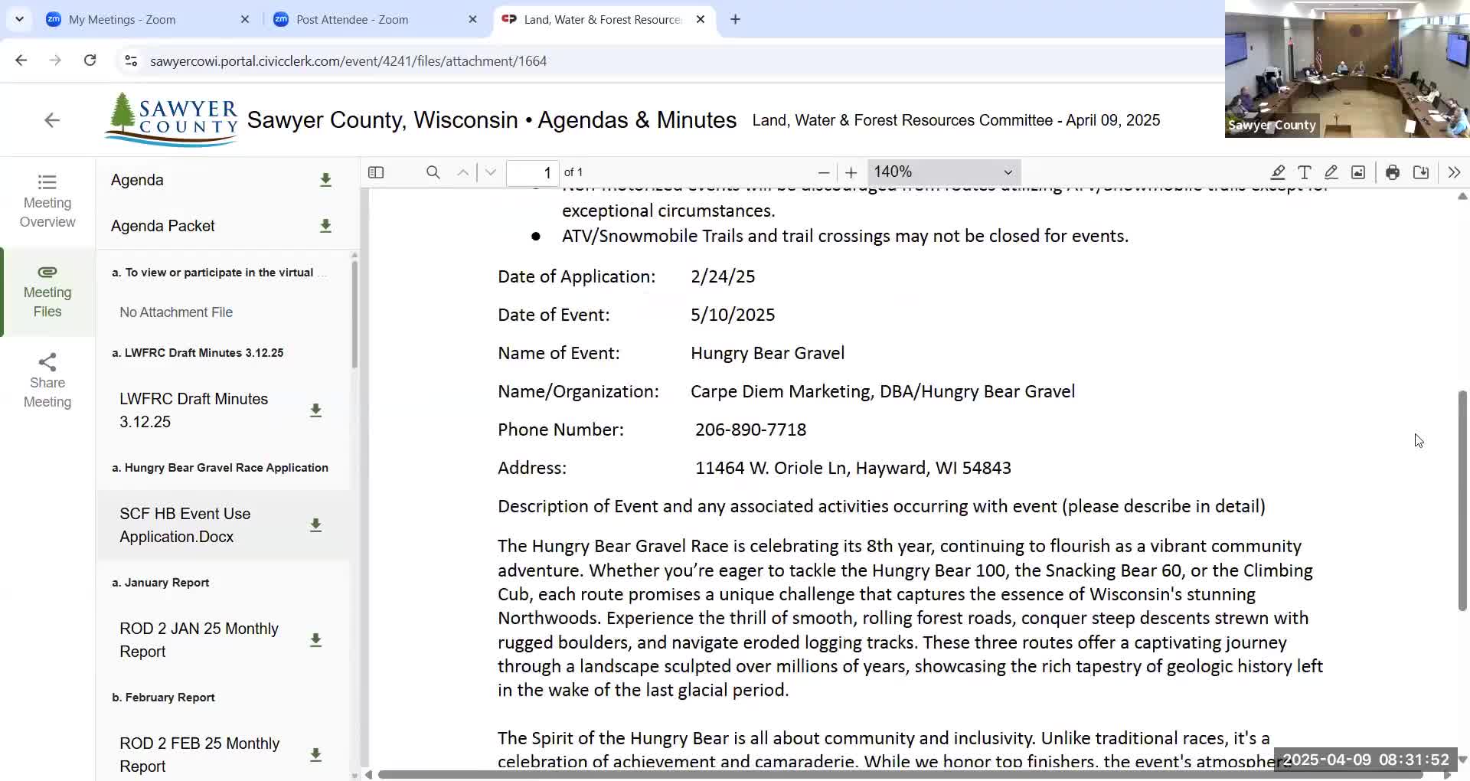Select the February Report heading
Screen dimensions: 1470x781
point(163,698)
